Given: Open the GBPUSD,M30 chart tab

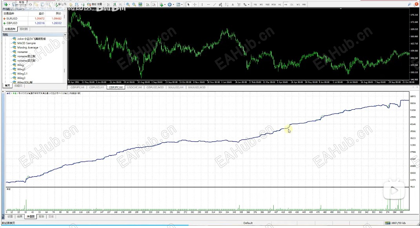Looking at the screenshot, I should (x=155, y=87).
